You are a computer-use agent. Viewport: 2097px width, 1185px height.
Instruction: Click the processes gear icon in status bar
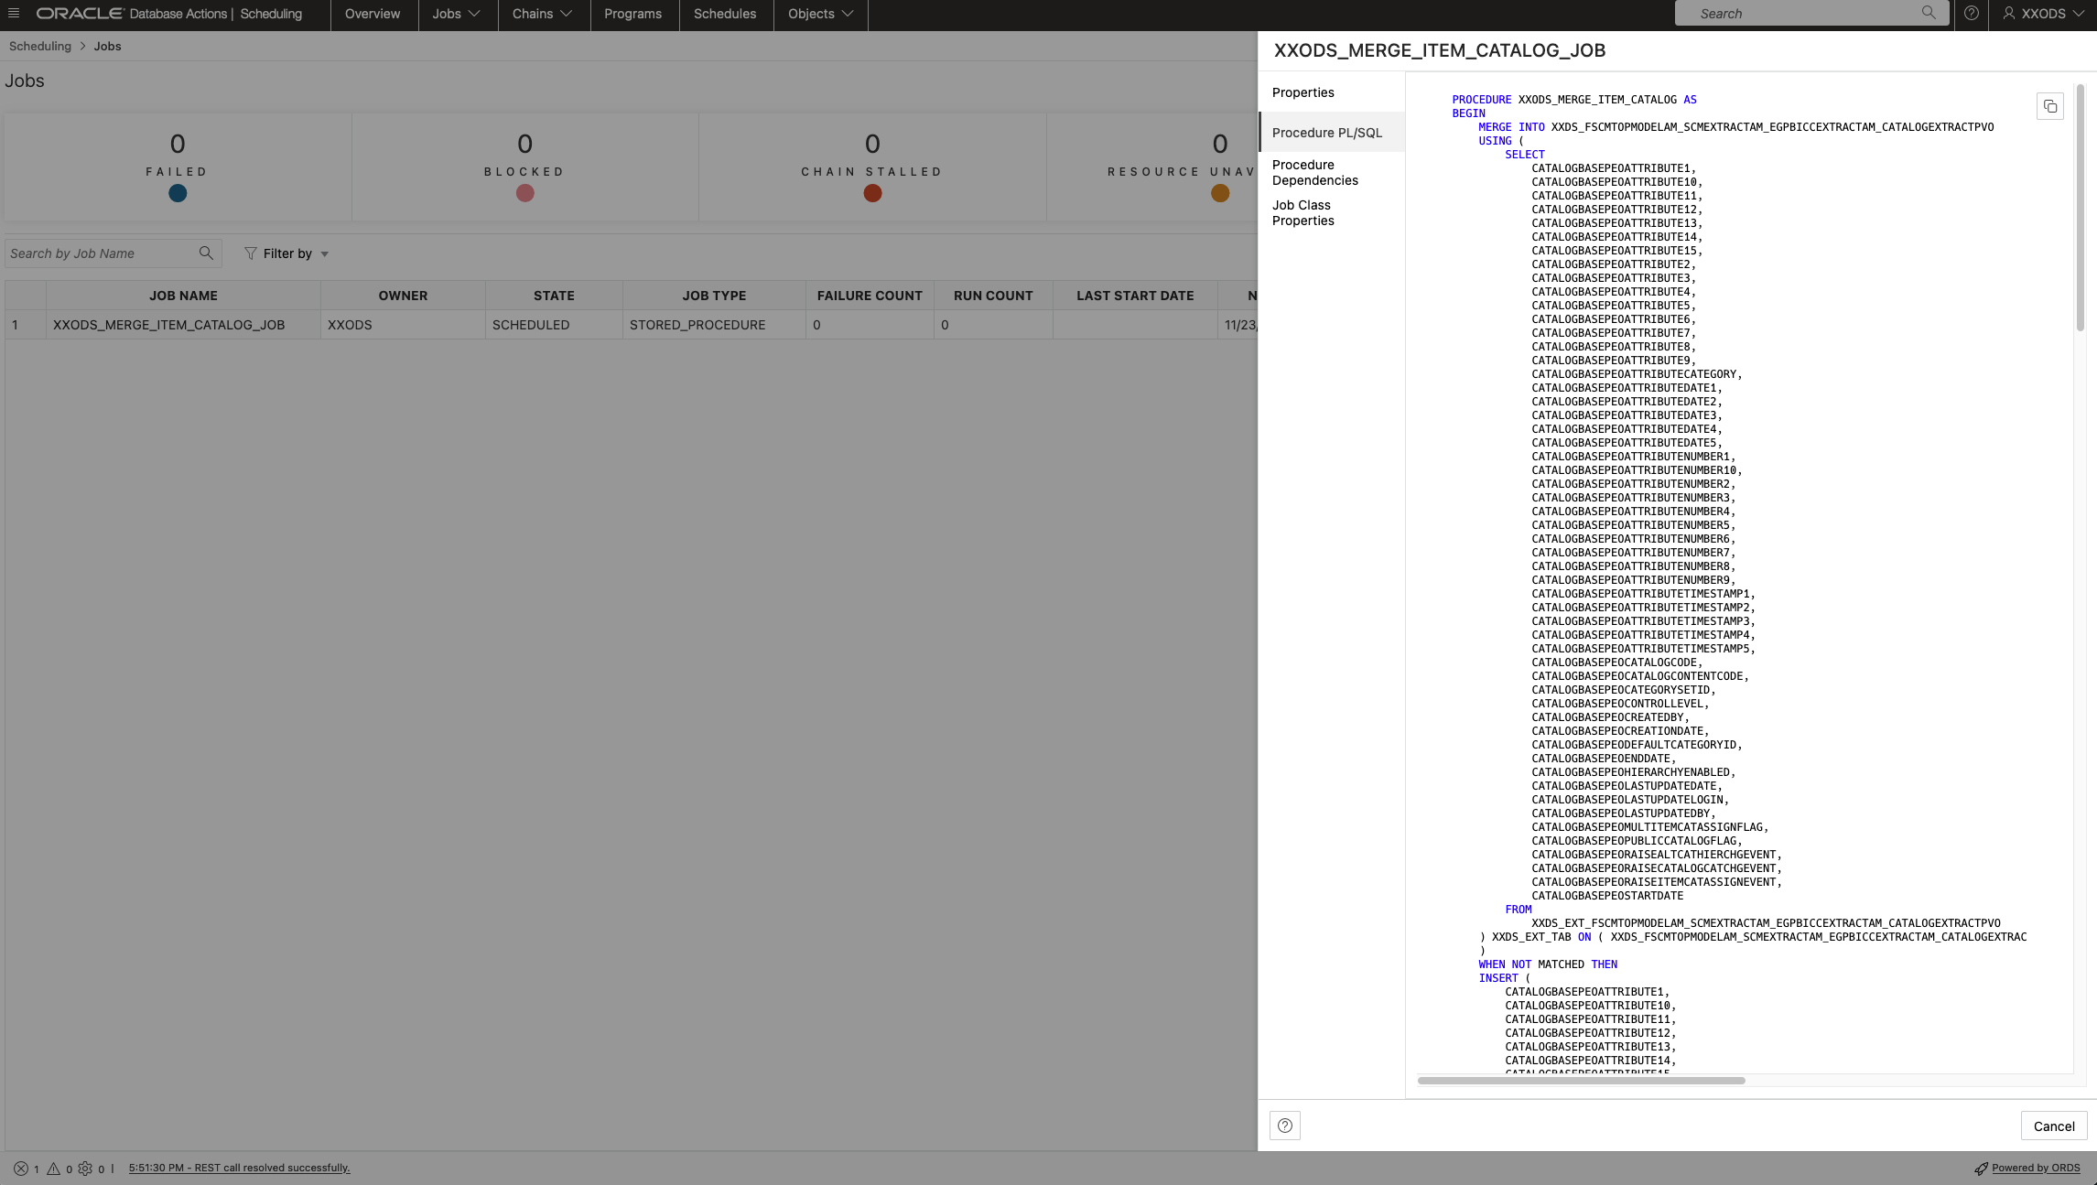pos(86,1169)
